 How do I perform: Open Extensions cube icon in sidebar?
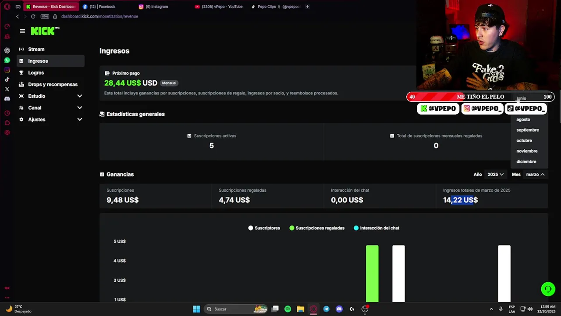(7, 123)
